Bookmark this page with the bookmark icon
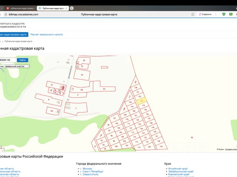The image size is (237, 177). pos(193,14)
